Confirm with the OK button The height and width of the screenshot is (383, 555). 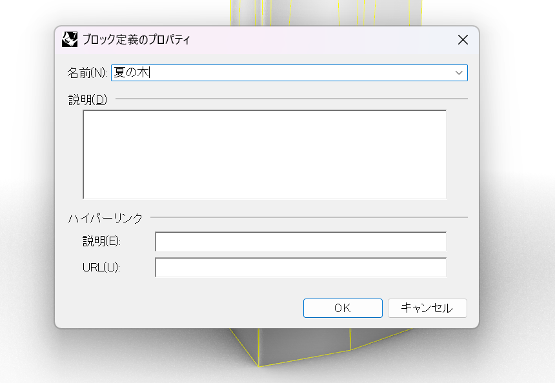[343, 308]
